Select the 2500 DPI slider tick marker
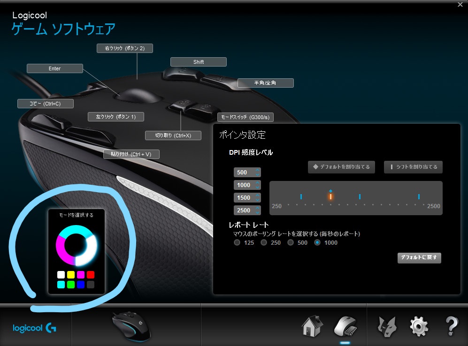468x346 pixels. click(419, 196)
